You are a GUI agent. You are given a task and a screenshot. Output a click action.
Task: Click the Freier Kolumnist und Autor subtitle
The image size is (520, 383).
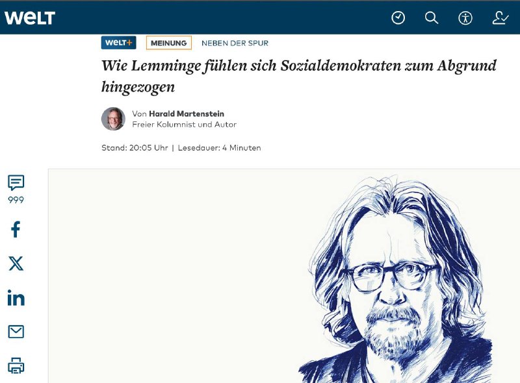pos(185,125)
